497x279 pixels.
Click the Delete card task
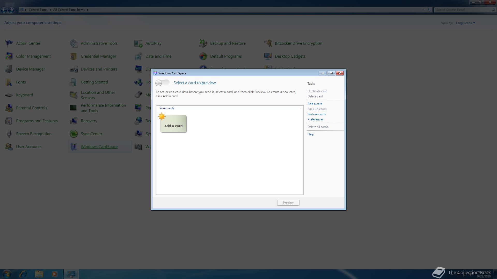[315, 96]
